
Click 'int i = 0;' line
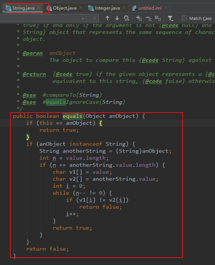click(x=69, y=186)
